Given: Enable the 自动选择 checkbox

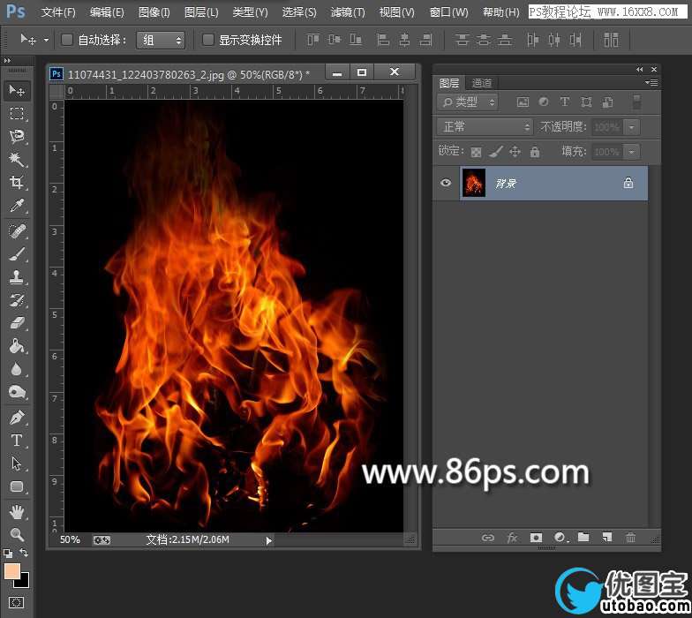Looking at the screenshot, I should tap(67, 40).
